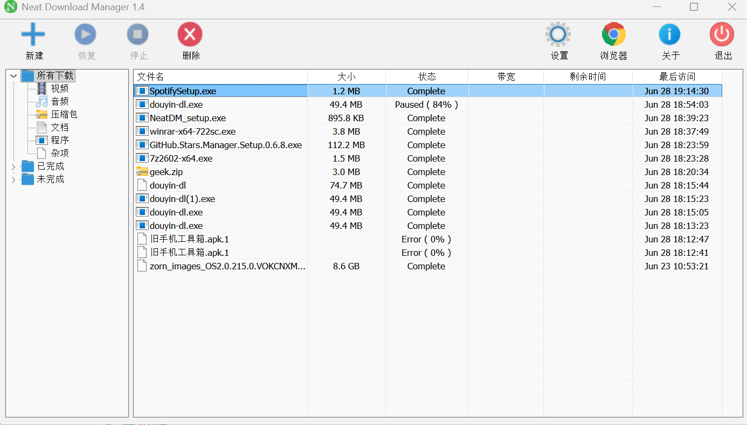The height and width of the screenshot is (425, 747).
Task: Select the 杂项 category label
Action: coord(60,153)
